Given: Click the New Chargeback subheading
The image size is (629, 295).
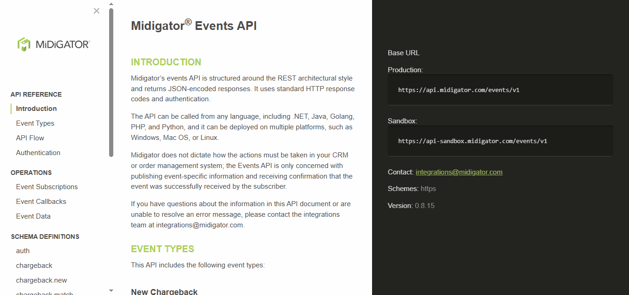Looking at the screenshot, I should 164,292.
